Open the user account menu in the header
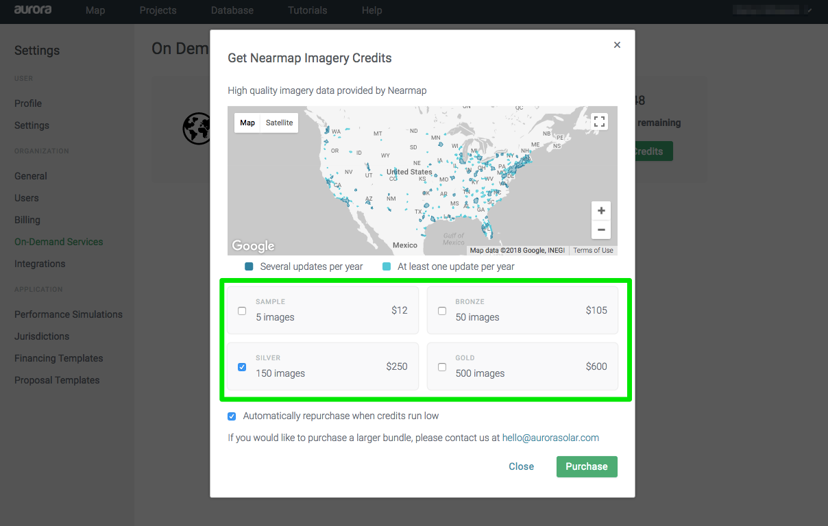Viewport: 828px width, 526px height. 771,10
